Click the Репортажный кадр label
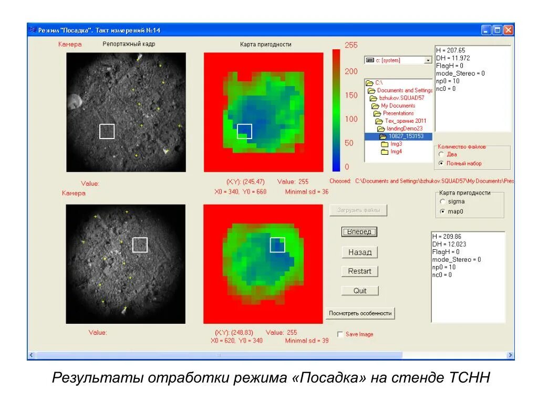 coord(129,44)
